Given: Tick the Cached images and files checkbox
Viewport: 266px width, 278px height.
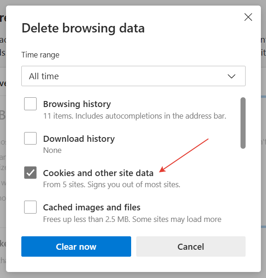Looking at the screenshot, I should click(30, 207).
